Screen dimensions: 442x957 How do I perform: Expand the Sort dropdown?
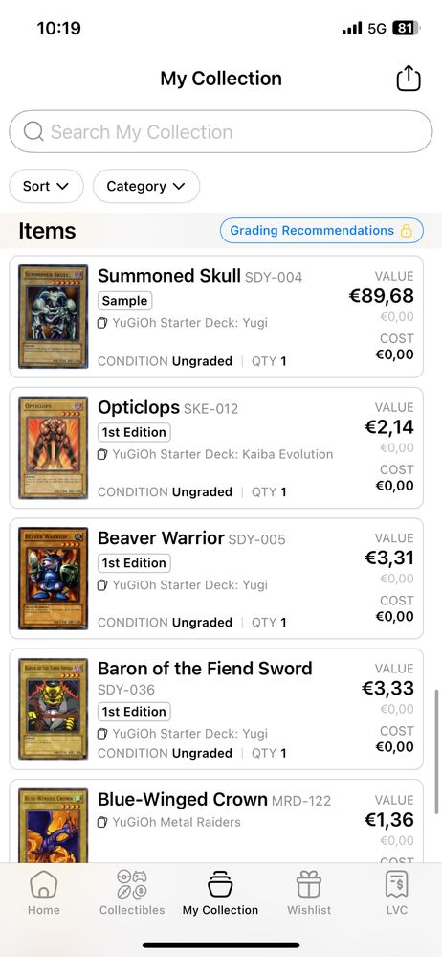coord(46,186)
